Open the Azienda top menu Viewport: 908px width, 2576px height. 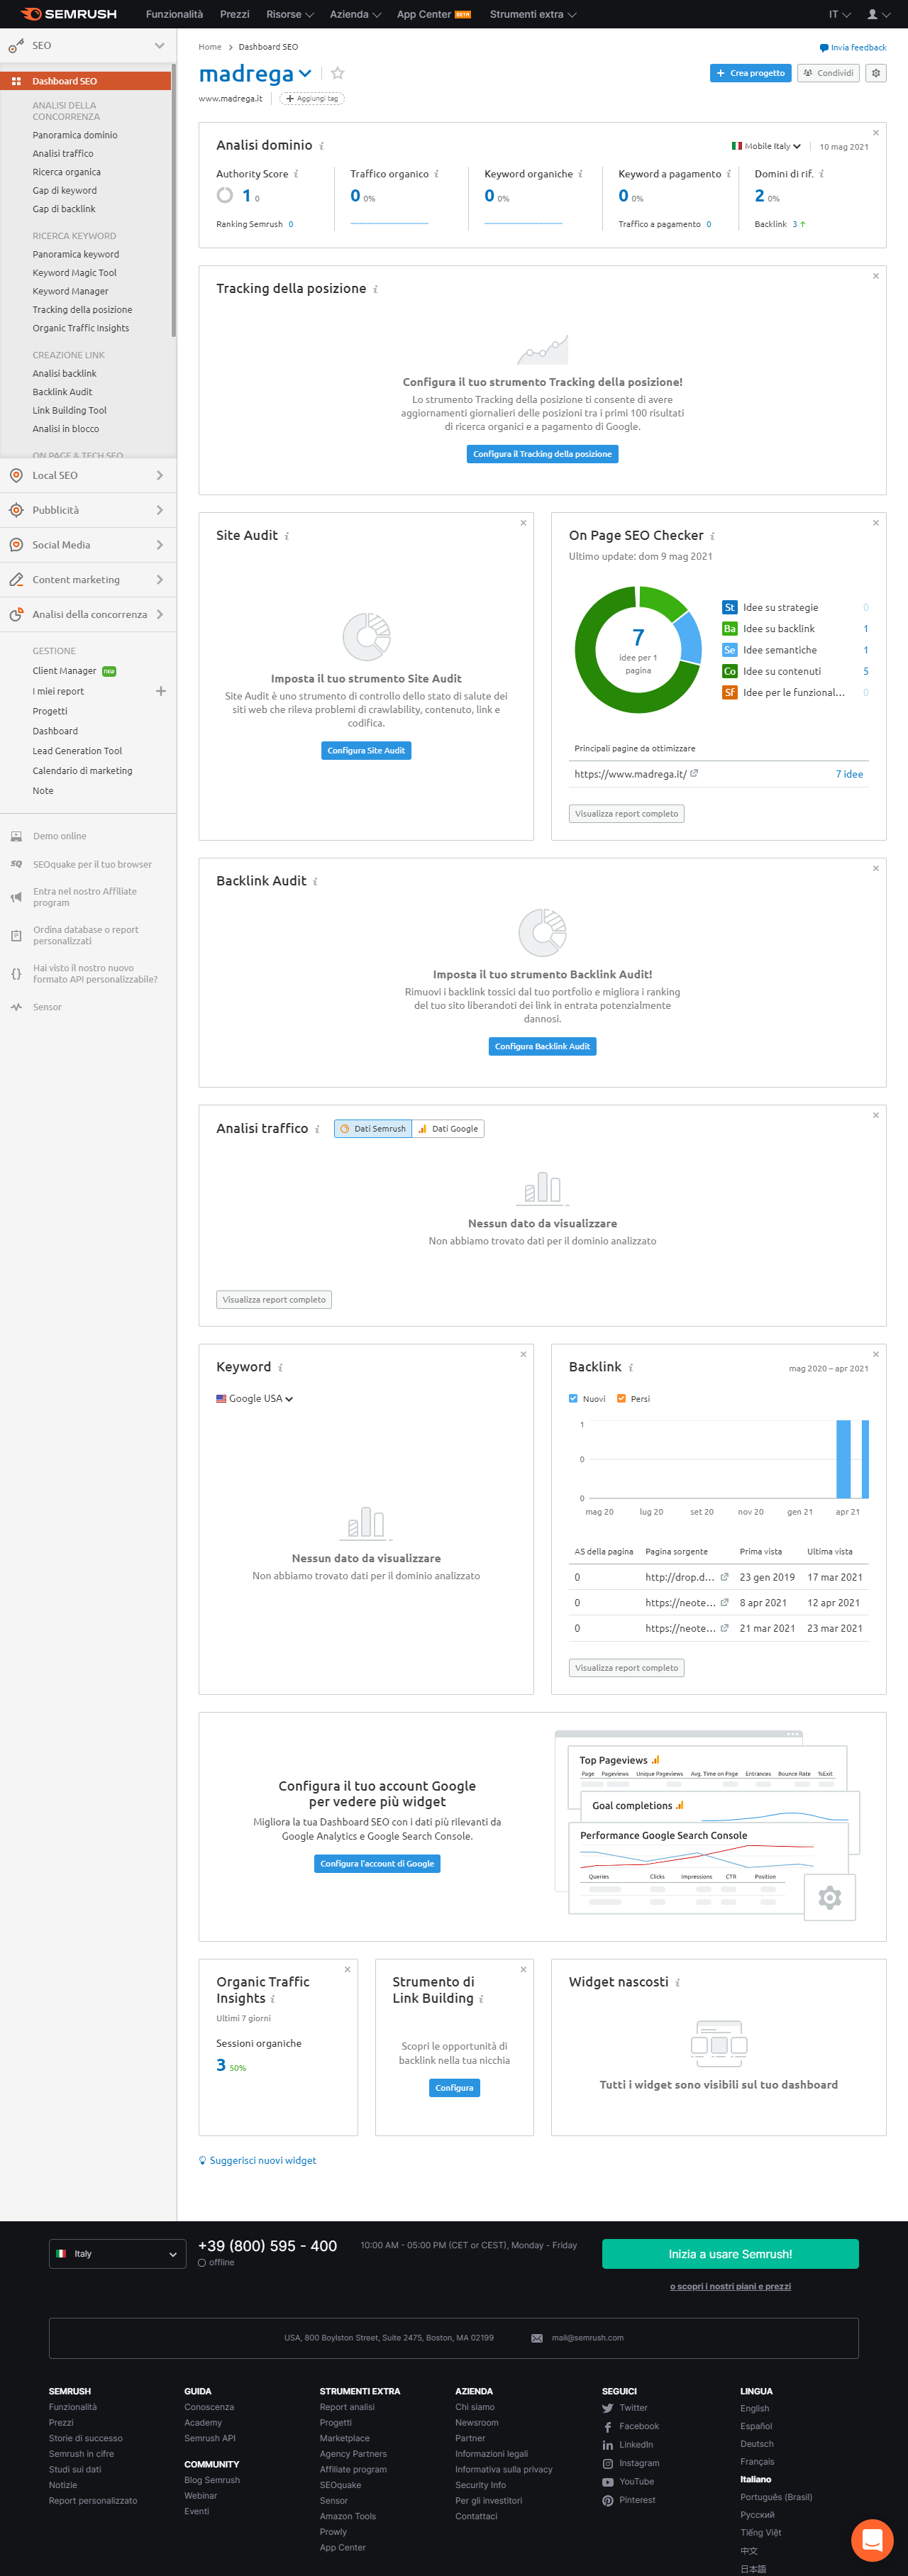pyautogui.click(x=355, y=14)
